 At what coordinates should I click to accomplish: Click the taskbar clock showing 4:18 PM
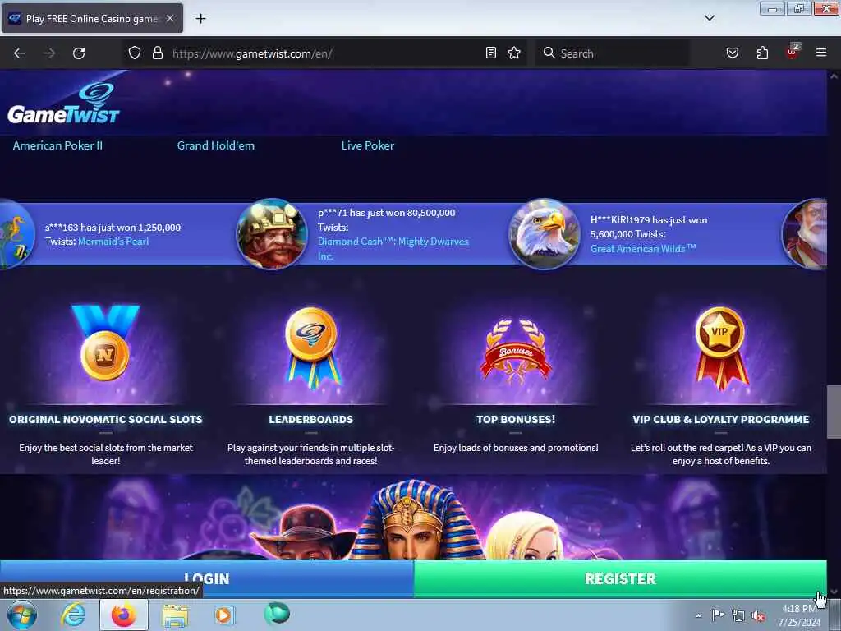pos(799,615)
